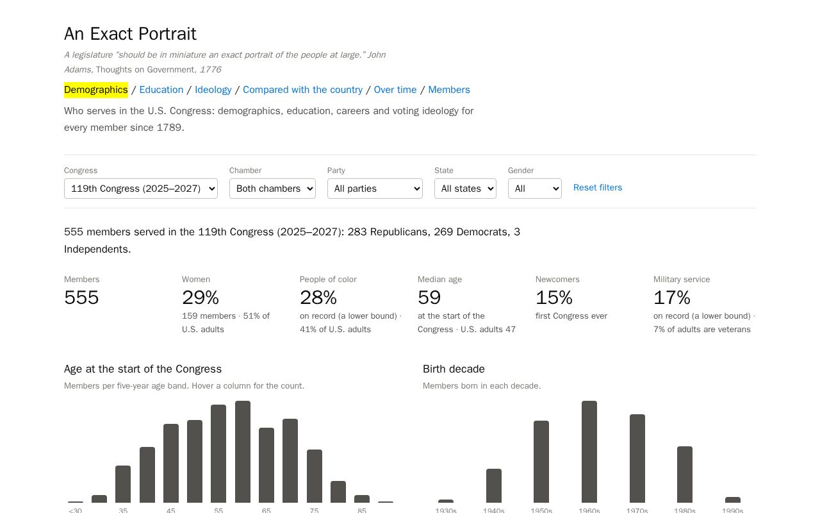Select the 1940s birth decade bar
This screenshot has width=820, height=513.
pyautogui.click(x=494, y=486)
